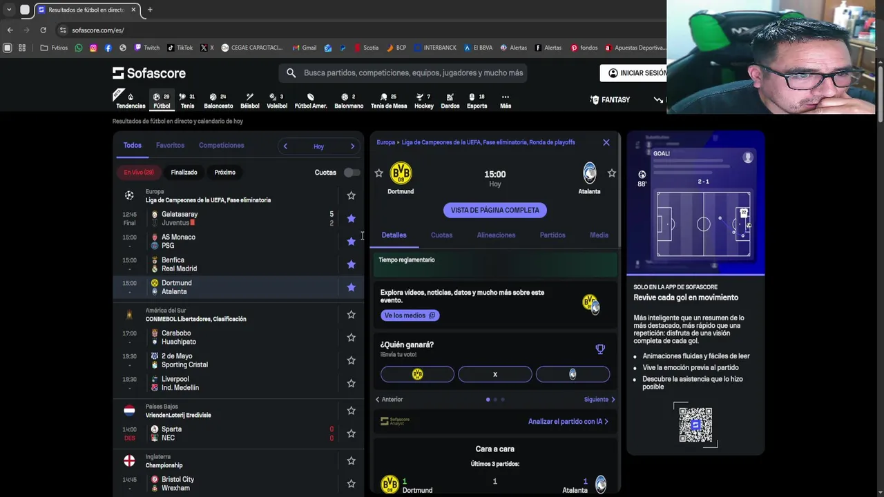Open FANTASY section
Viewport: 884px width, 497px height.
click(610, 100)
